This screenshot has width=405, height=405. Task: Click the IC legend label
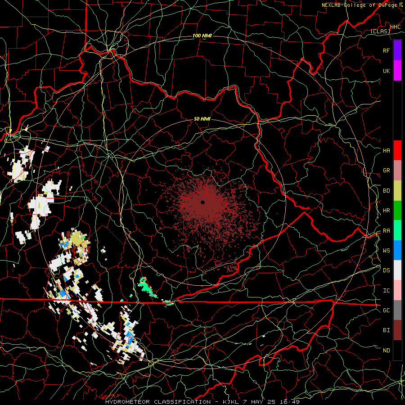coord(386,291)
